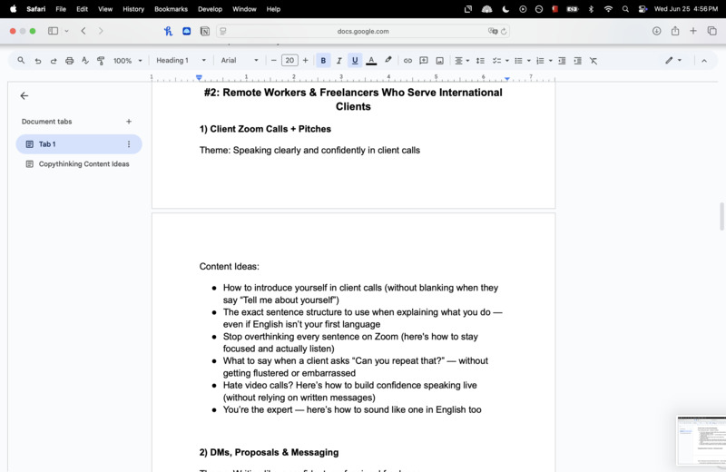Open Safari downloads
This screenshot has width=726, height=472.
click(x=656, y=31)
